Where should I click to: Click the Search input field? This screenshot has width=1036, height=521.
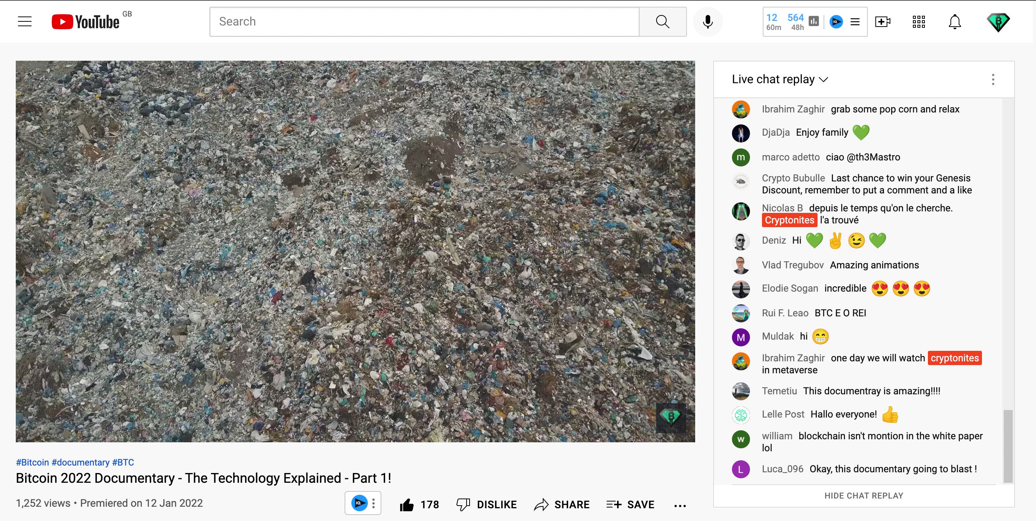coord(424,22)
